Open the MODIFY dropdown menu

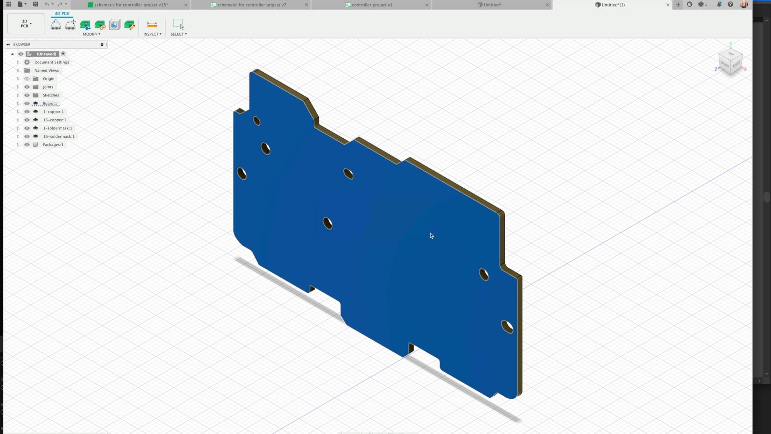(x=92, y=34)
